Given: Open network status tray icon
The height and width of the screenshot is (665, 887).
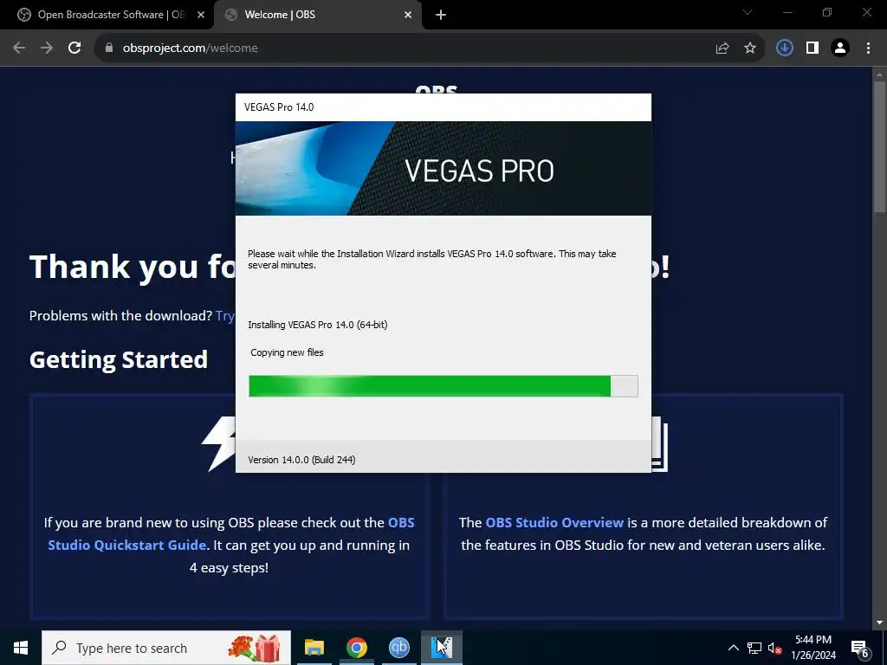Looking at the screenshot, I should 754,648.
